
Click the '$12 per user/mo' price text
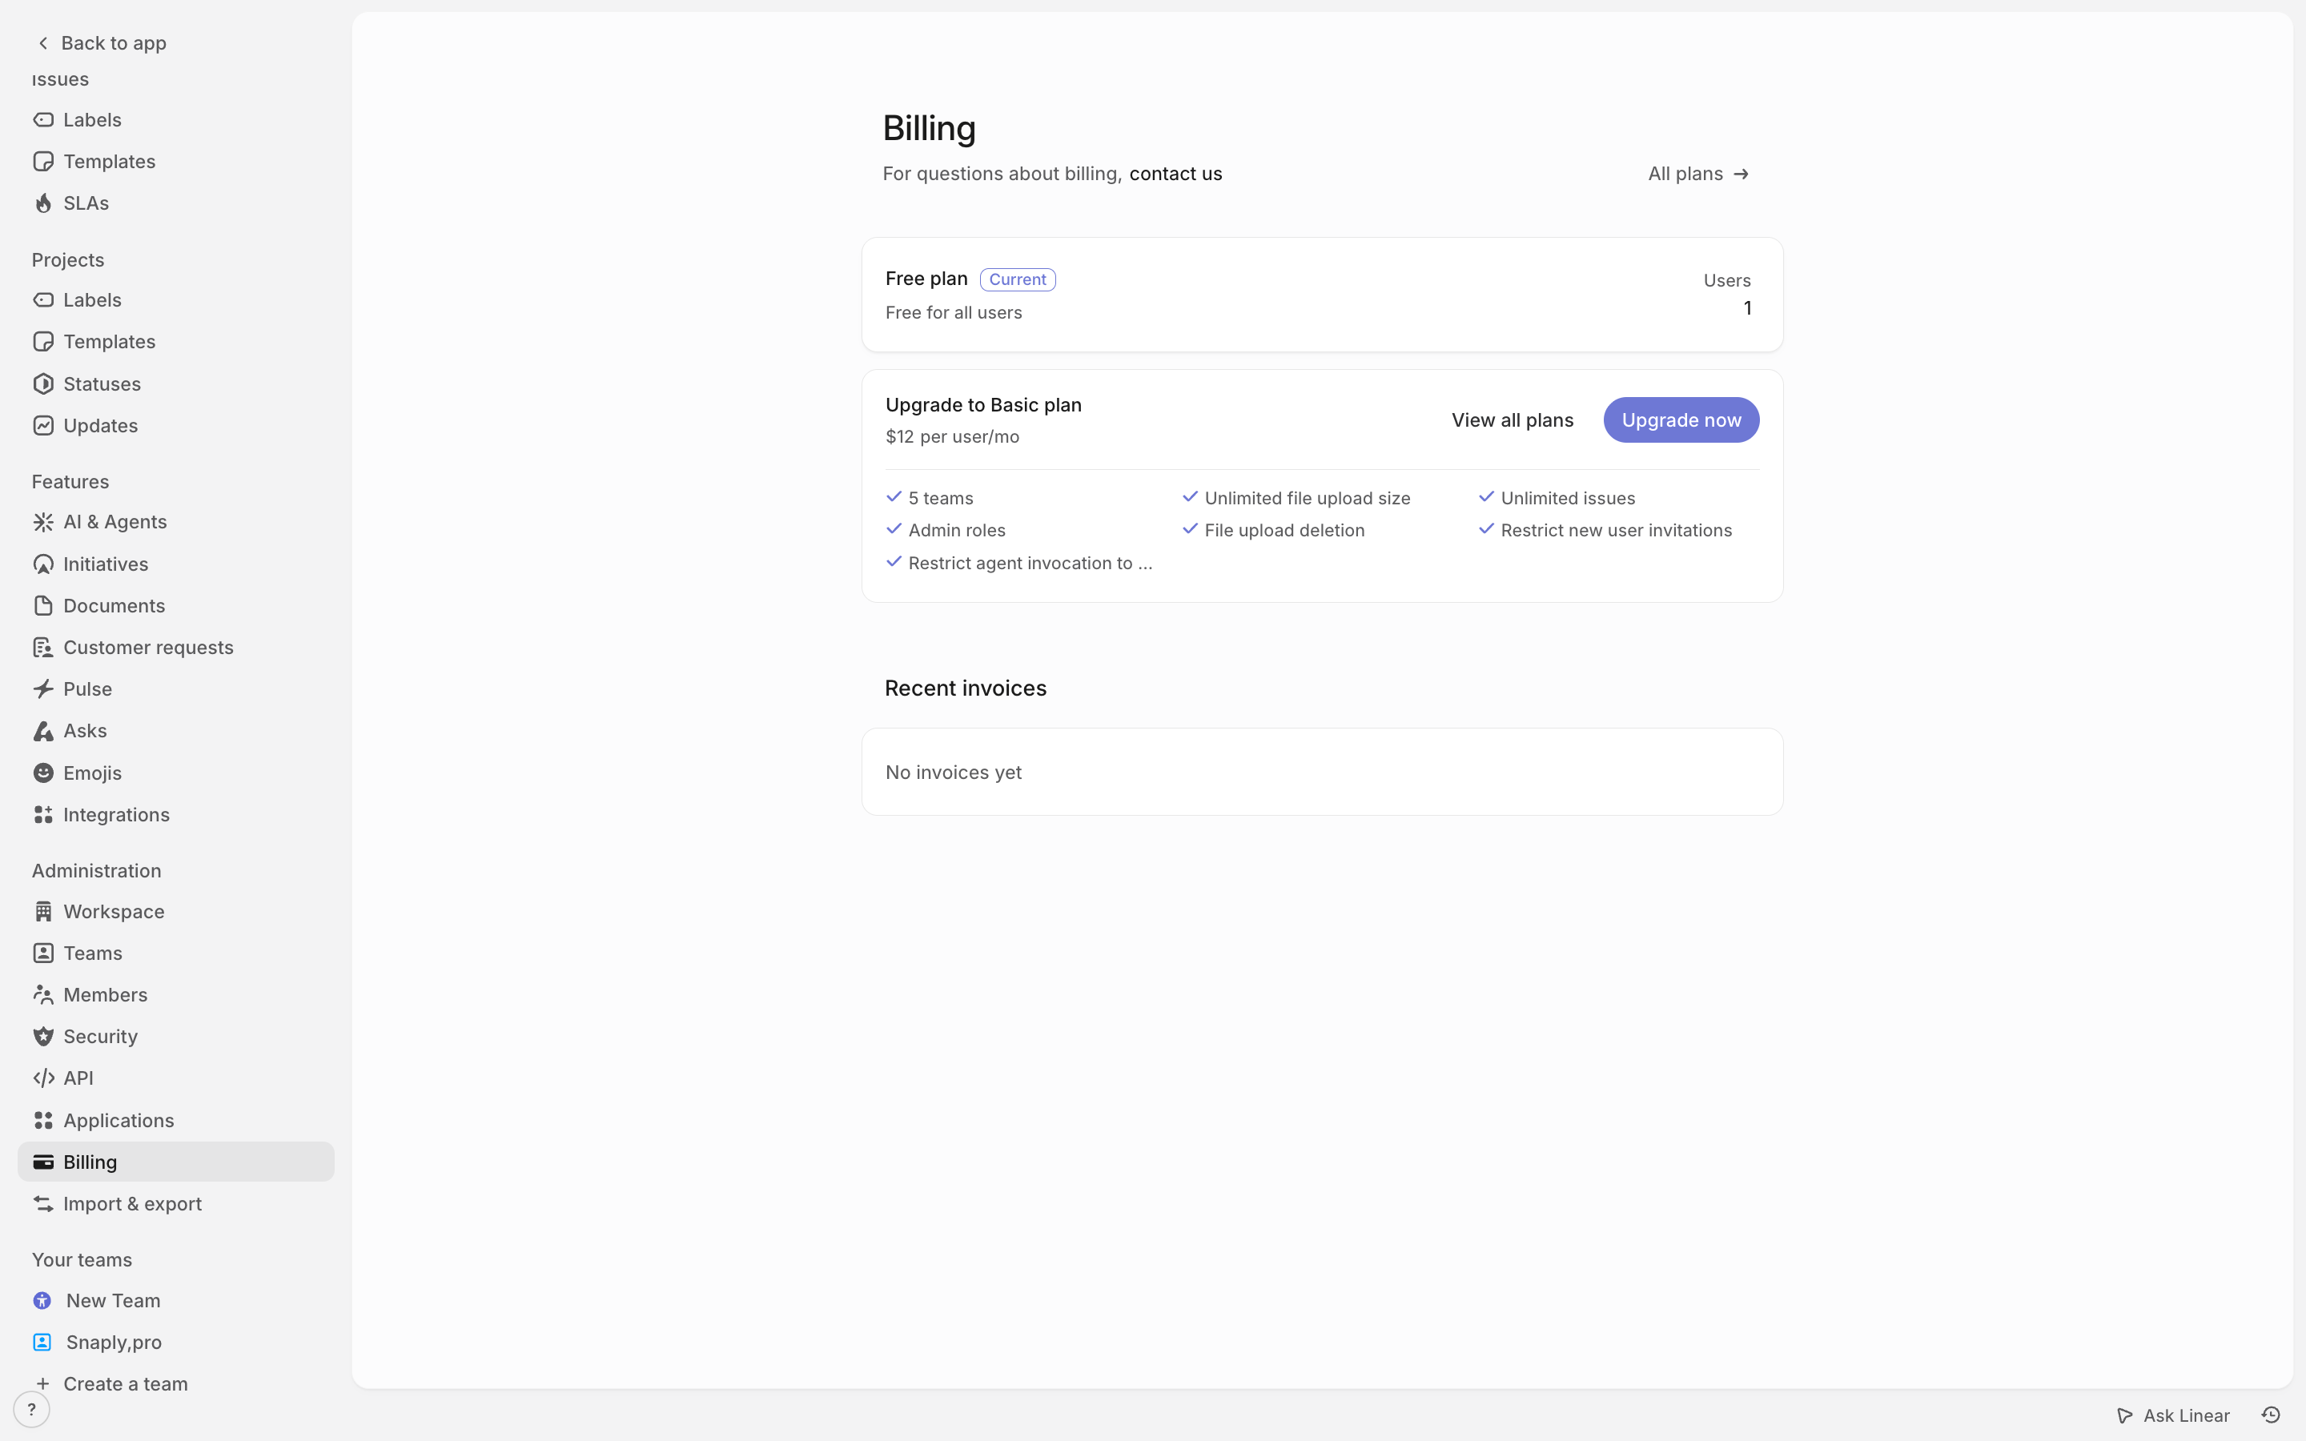point(952,436)
